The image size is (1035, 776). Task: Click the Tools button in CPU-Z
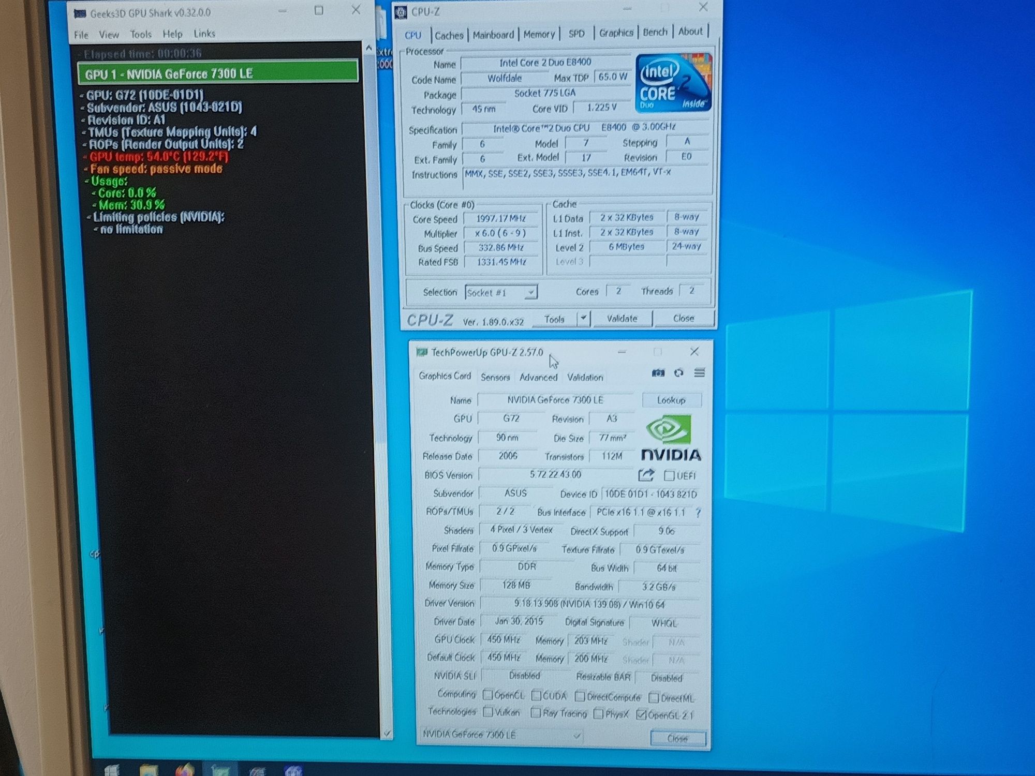point(554,319)
